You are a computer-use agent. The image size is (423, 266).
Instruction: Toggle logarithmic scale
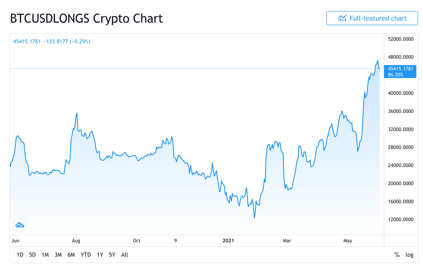[x=409, y=255]
